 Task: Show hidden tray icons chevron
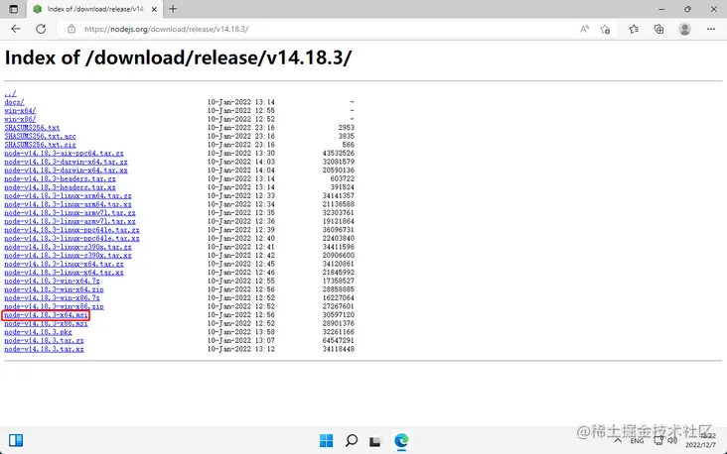[x=618, y=440]
